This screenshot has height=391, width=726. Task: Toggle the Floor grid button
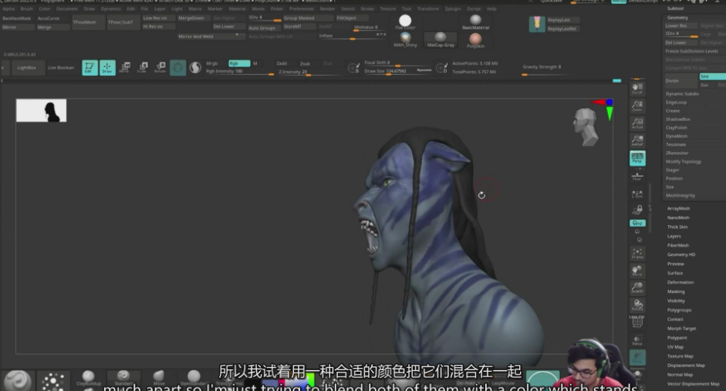[x=637, y=176]
